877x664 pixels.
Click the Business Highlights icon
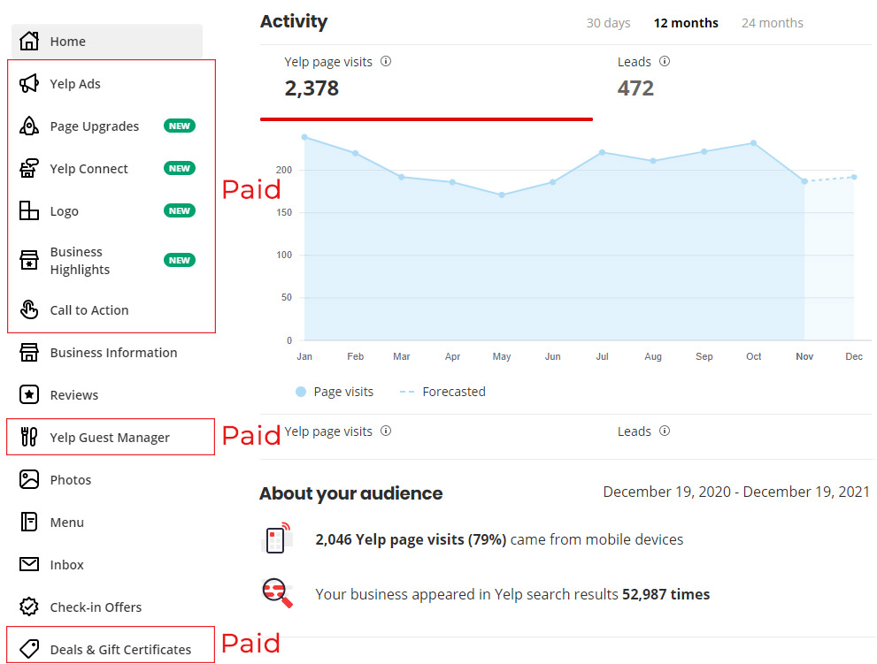29,260
